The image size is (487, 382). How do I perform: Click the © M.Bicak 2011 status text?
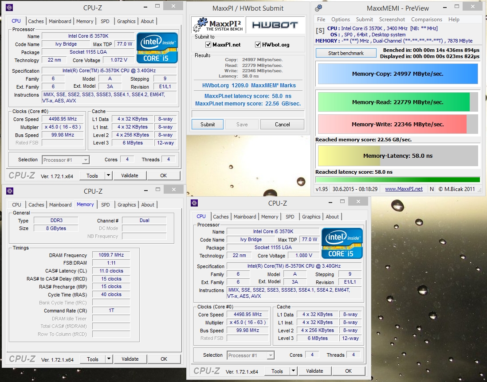(456, 189)
